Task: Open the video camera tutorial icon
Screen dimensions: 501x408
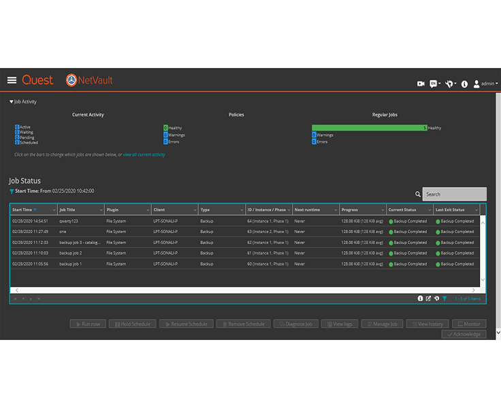Action: 421,84
